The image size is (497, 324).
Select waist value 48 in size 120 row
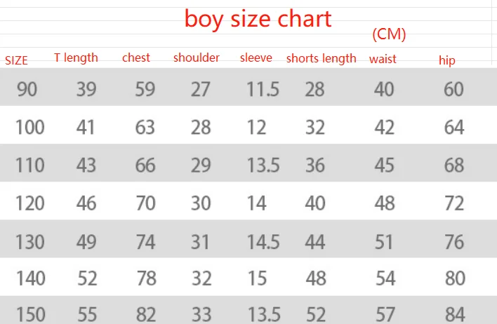(384, 203)
